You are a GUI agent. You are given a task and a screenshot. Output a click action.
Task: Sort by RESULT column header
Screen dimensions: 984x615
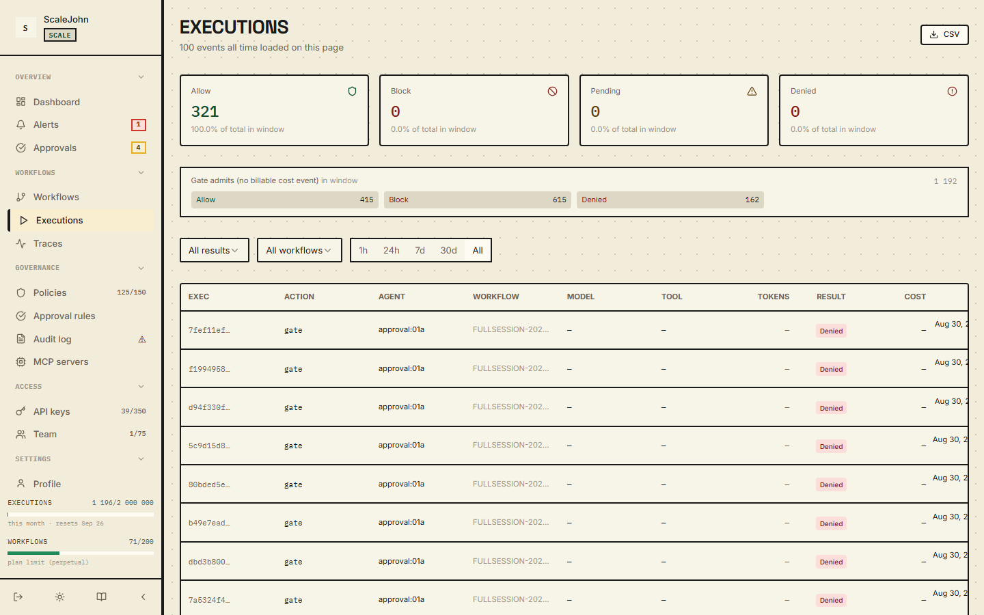(x=831, y=297)
